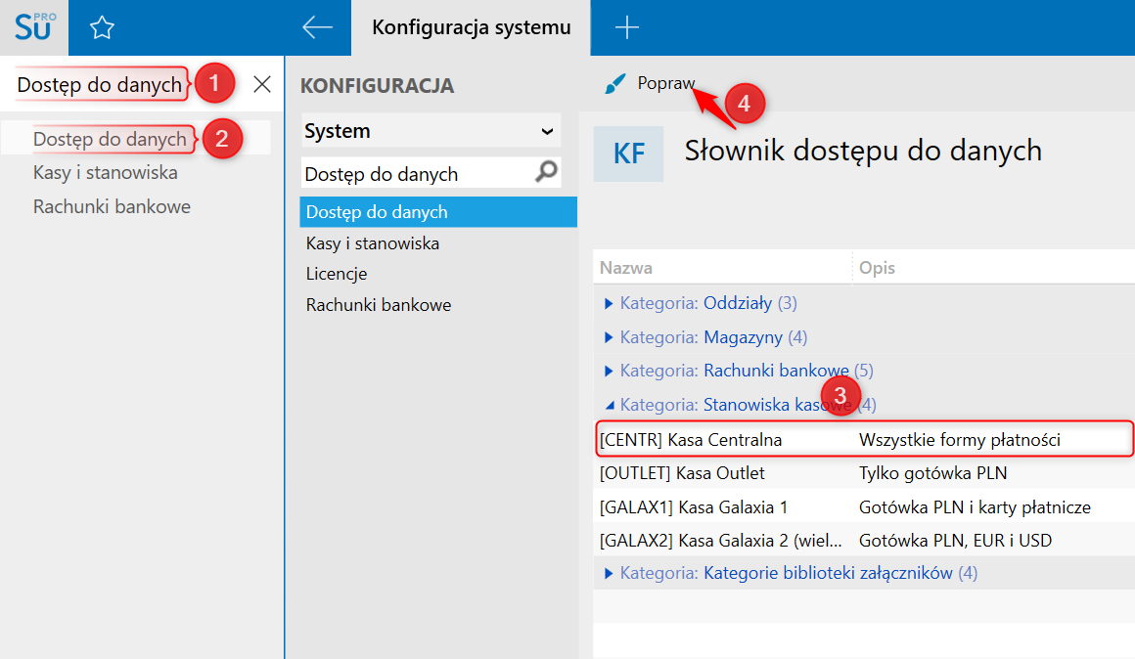Open favorites with the star icon
This screenshot has height=659, width=1135.
tap(102, 28)
